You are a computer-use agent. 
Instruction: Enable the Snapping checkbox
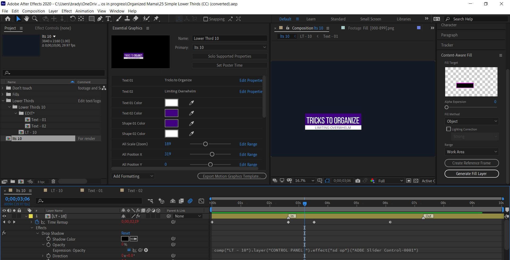(x=206, y=19)
